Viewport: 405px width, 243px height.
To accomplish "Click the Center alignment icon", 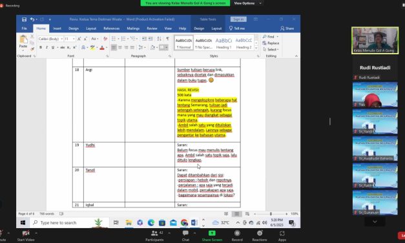I will click(120, 47).
